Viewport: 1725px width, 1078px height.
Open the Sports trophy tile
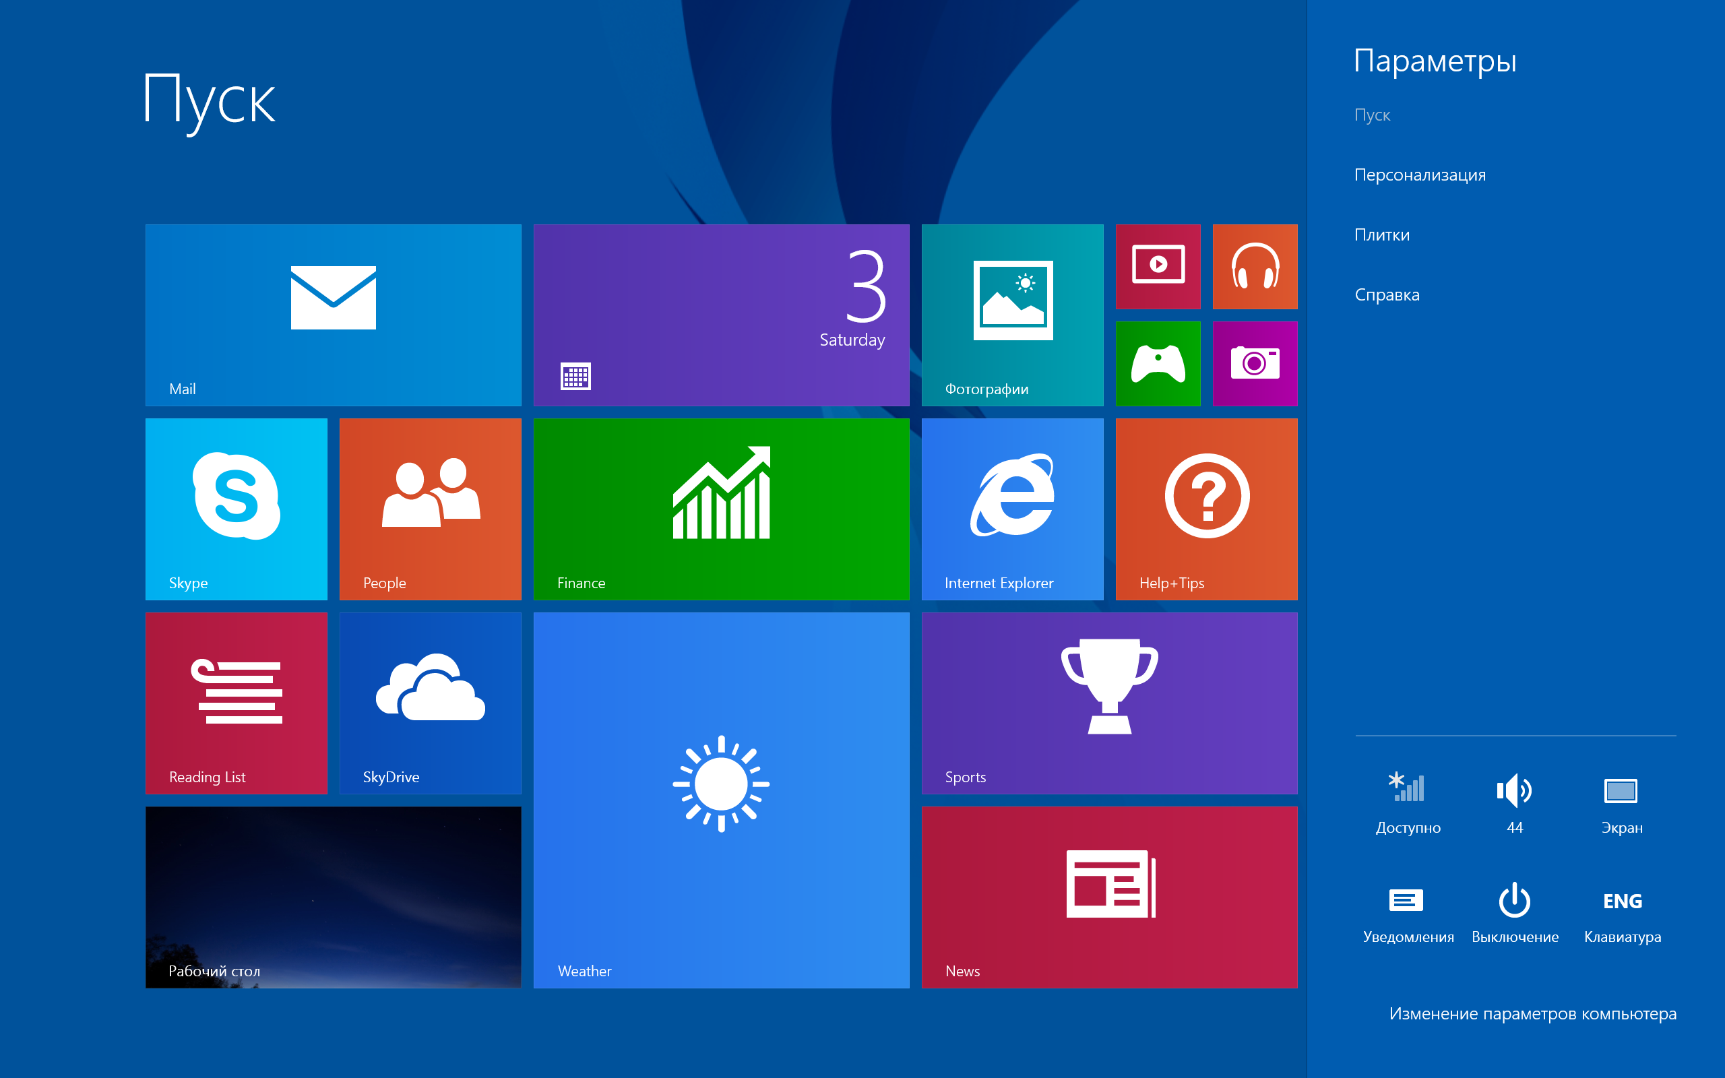(1109, 703)
